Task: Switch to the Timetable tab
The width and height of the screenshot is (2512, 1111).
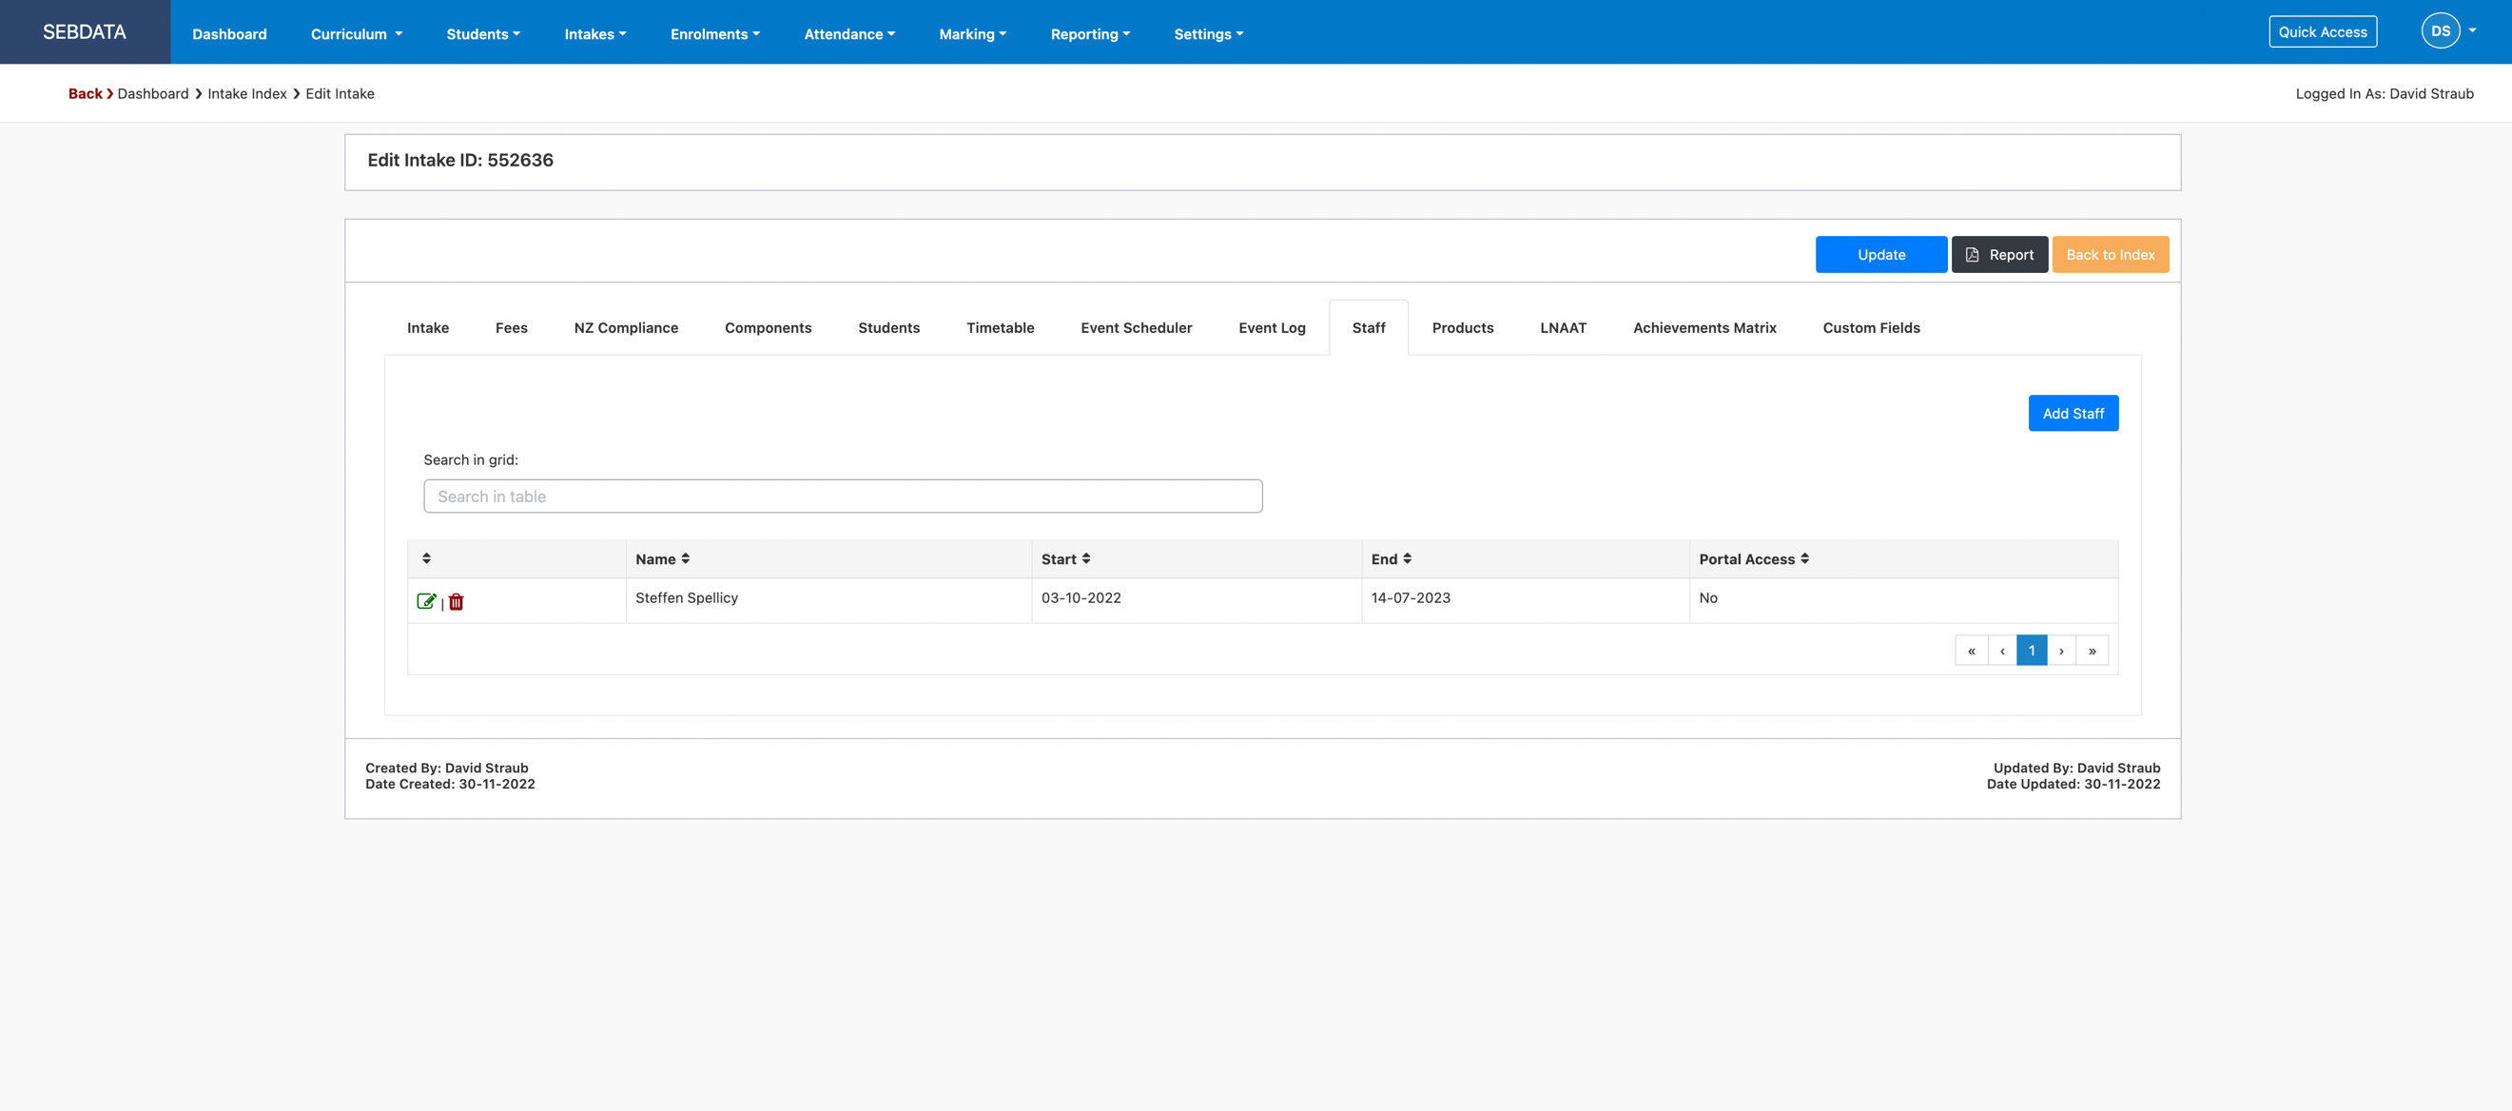Action: [1000, 328]
